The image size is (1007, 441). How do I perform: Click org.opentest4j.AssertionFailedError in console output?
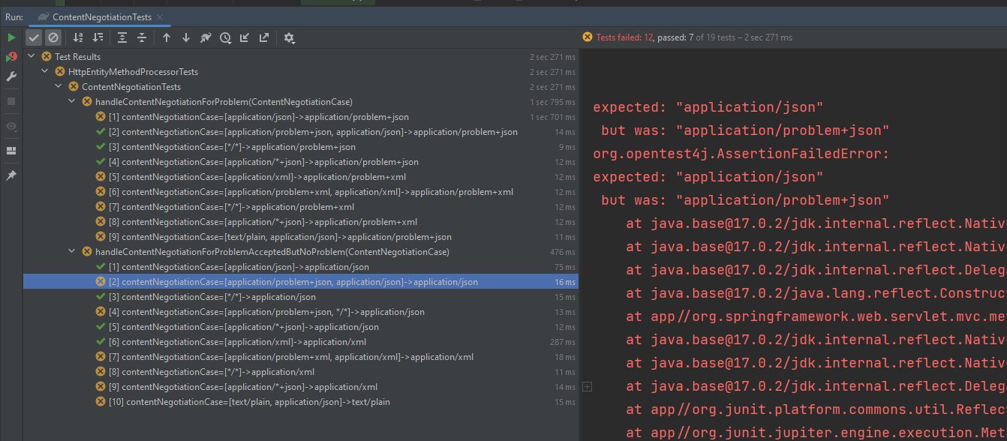pyautogui.click(x=741, y=154)
